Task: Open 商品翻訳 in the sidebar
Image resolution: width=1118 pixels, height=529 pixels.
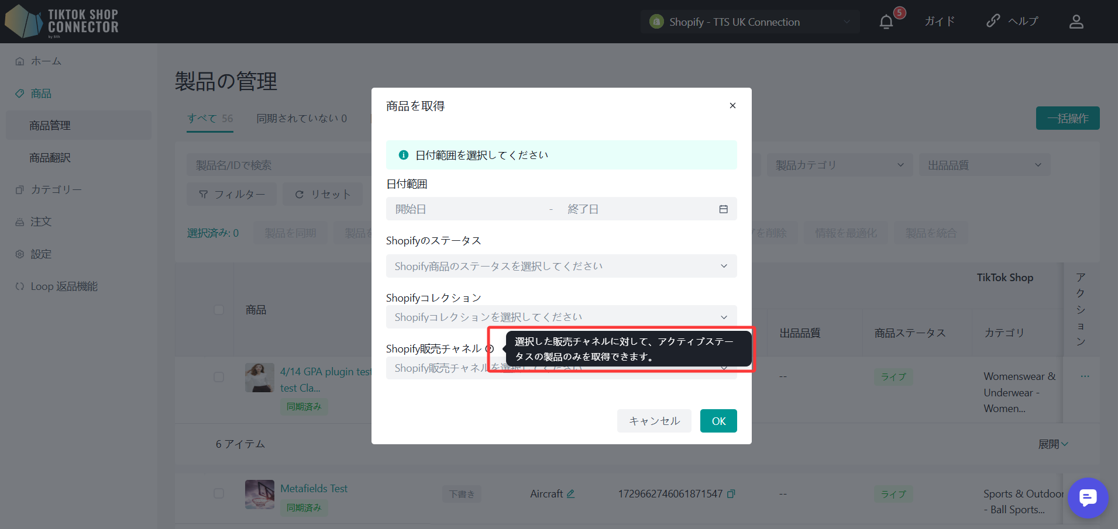Action: (x=50, y=158)
